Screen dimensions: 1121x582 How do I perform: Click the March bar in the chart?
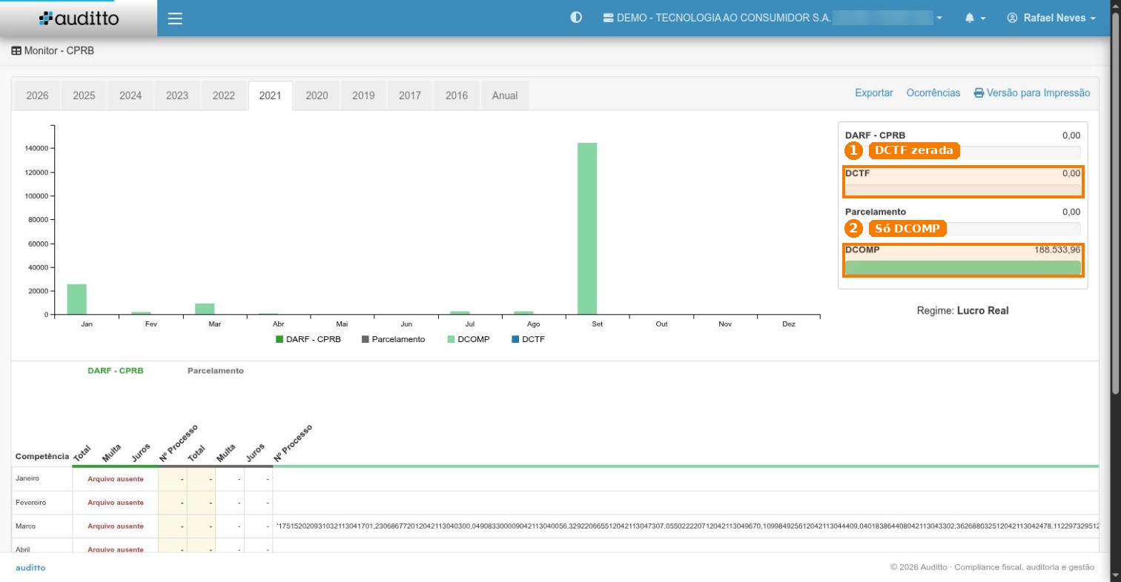click(x=205, y=309)
